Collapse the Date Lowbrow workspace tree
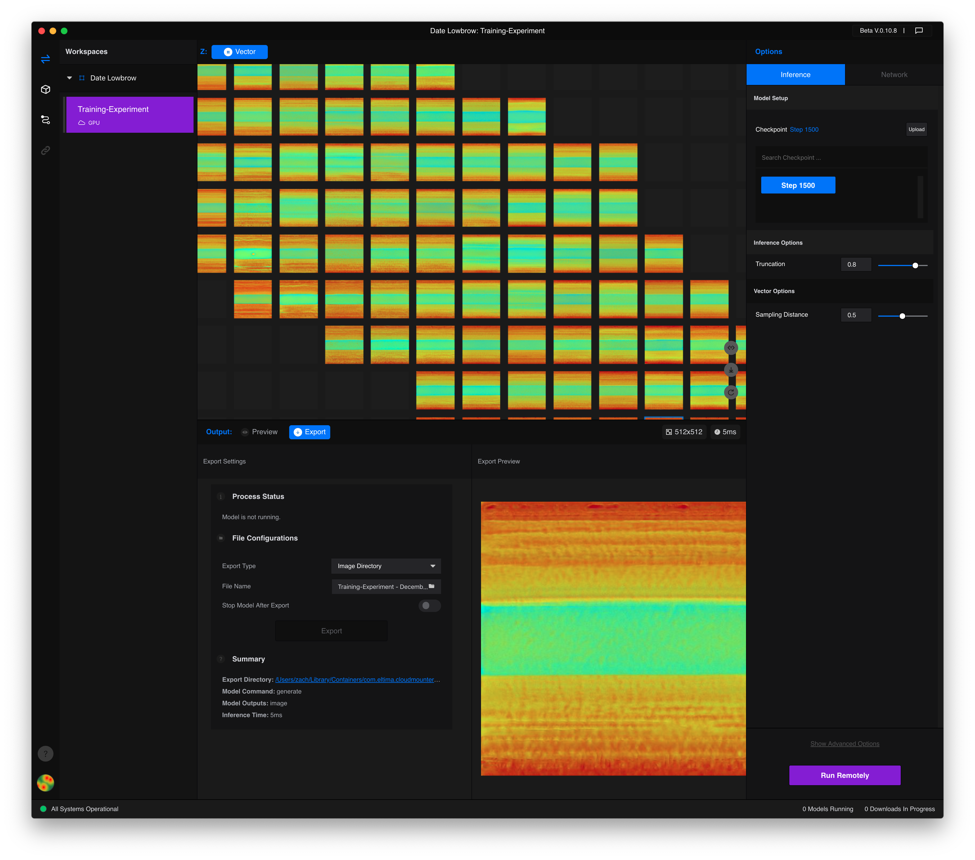 70,78
